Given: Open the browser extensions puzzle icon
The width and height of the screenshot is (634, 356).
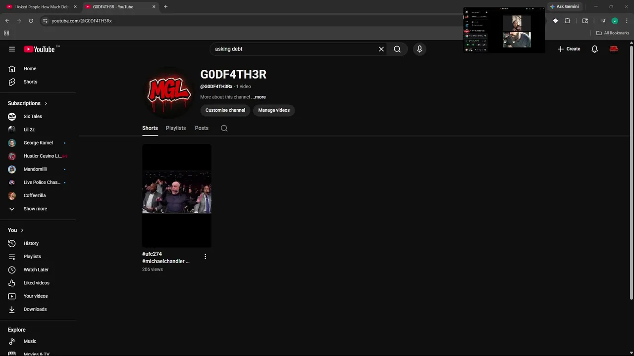Looking at the screenshot, I should click(x=568, y=21).
